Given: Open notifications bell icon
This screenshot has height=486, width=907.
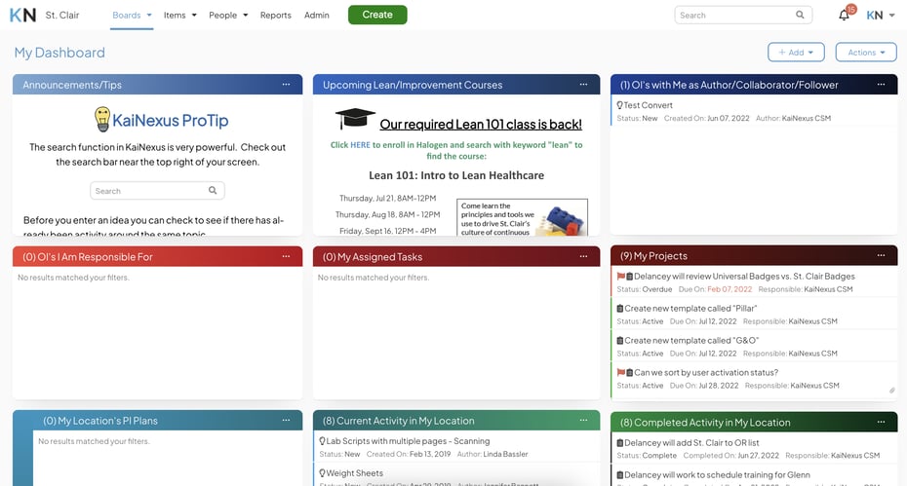Looking at the screenshot, I should point(844,16).
